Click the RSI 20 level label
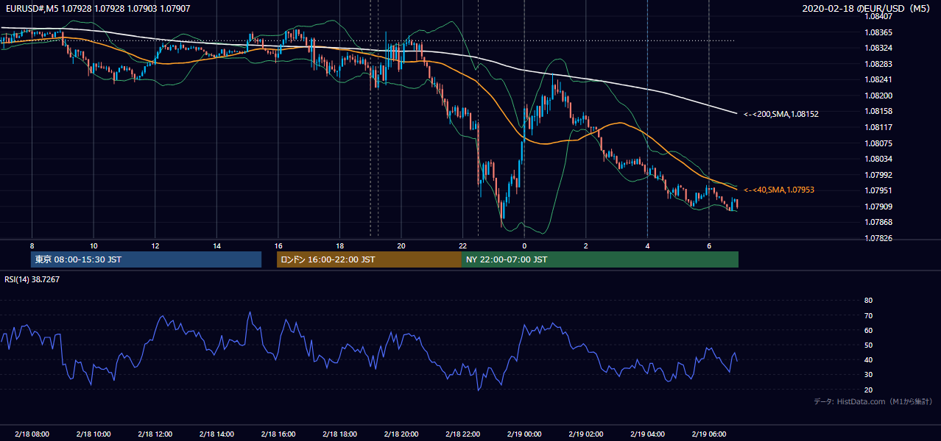The height and width of the screenshot is (441, 941). (x=868, y=390)
